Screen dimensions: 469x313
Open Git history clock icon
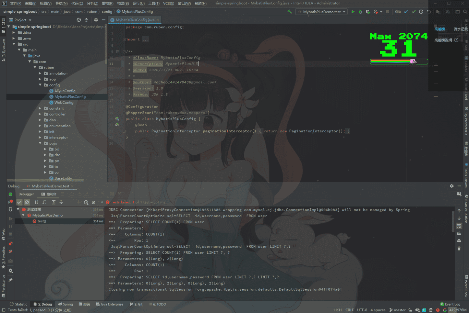[x=421, y=12]
